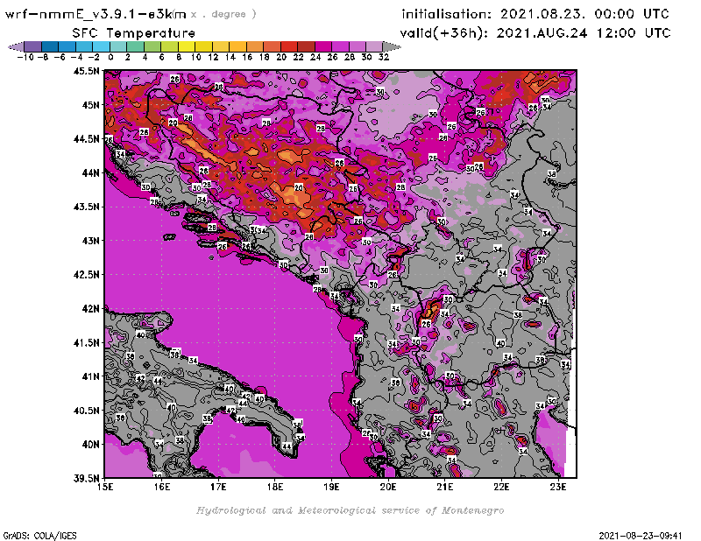The width and height of the screenshot is (701, 541).
Task: Click the valid(+36h) 2021.AUG.24 12:00 UTC line
Action: coord(535,33)
